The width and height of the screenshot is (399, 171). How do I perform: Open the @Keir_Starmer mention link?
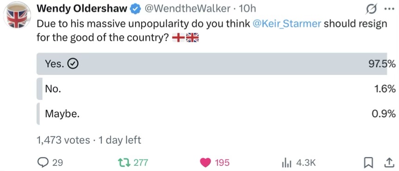pyautogui.click(x=287, y=24)
